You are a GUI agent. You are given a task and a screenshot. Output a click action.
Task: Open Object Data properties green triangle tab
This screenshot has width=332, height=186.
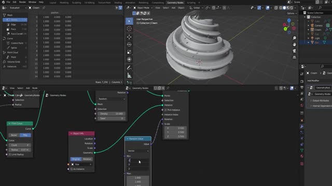click(302, 150)
